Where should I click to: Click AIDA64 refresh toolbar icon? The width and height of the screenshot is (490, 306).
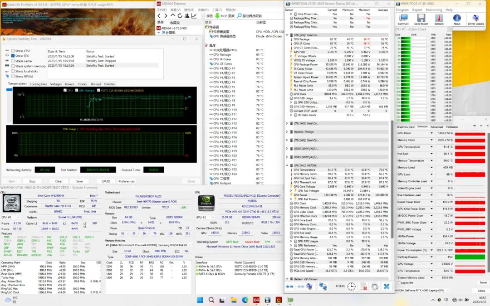coord(179,15)
